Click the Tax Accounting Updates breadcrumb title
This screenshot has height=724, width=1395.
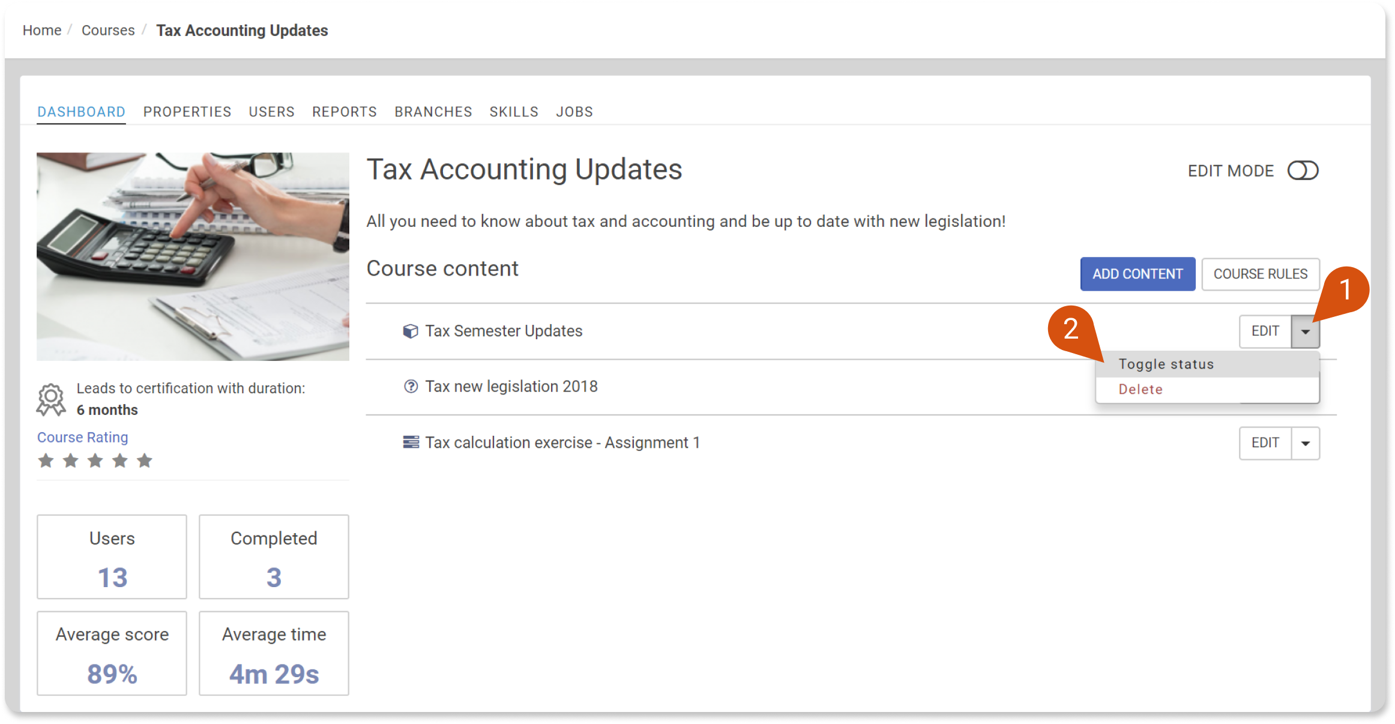[242, 30]
